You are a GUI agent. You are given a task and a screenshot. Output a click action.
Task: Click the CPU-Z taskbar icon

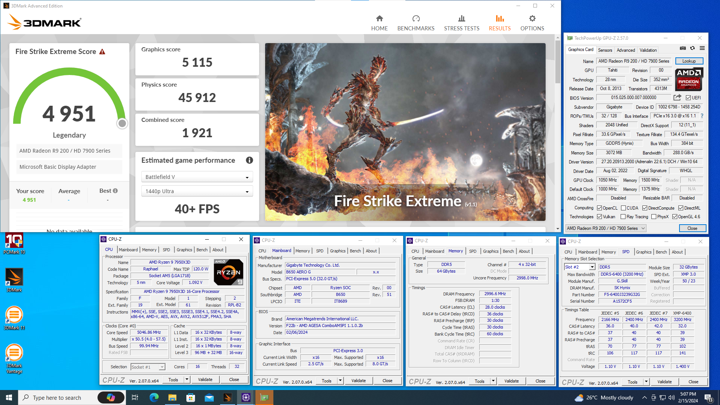[246, 397]
